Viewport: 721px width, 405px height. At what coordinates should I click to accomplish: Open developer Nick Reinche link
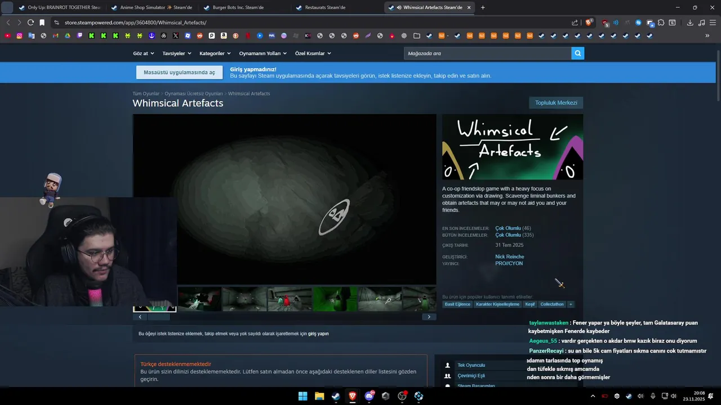tap(510, 256)
